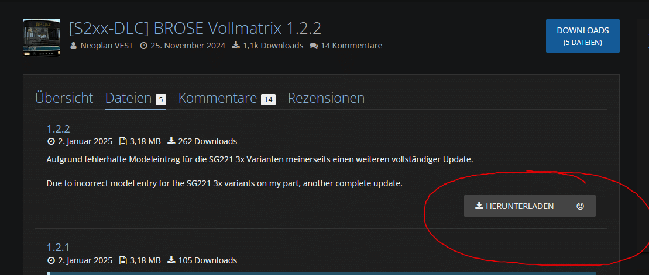
Task: Click the [S2xx-DLC] BROSE Vollmatrix title
Action: click(195, 29)
